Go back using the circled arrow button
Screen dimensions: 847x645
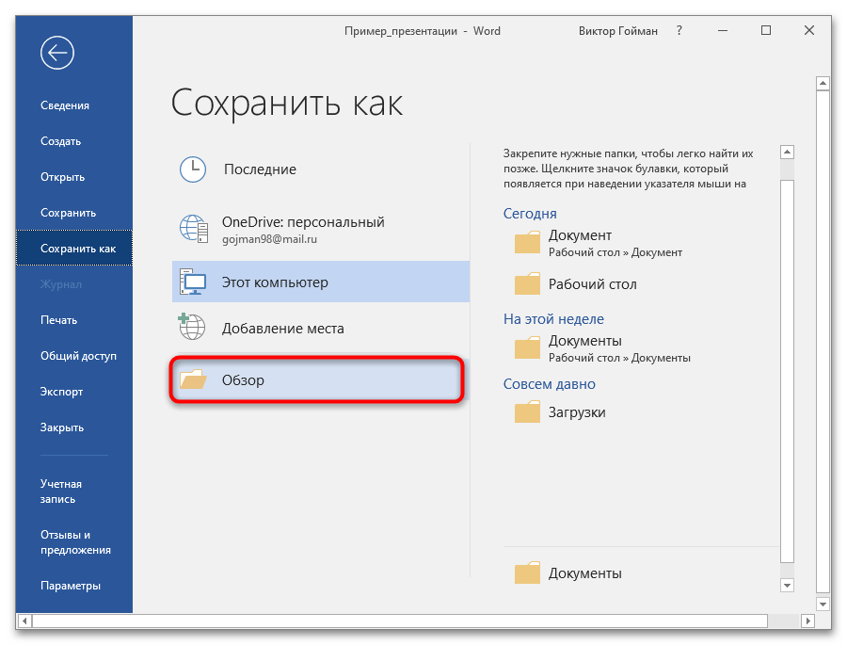[x=56, y=53]
